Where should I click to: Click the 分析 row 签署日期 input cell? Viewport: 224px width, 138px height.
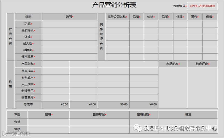144,122
